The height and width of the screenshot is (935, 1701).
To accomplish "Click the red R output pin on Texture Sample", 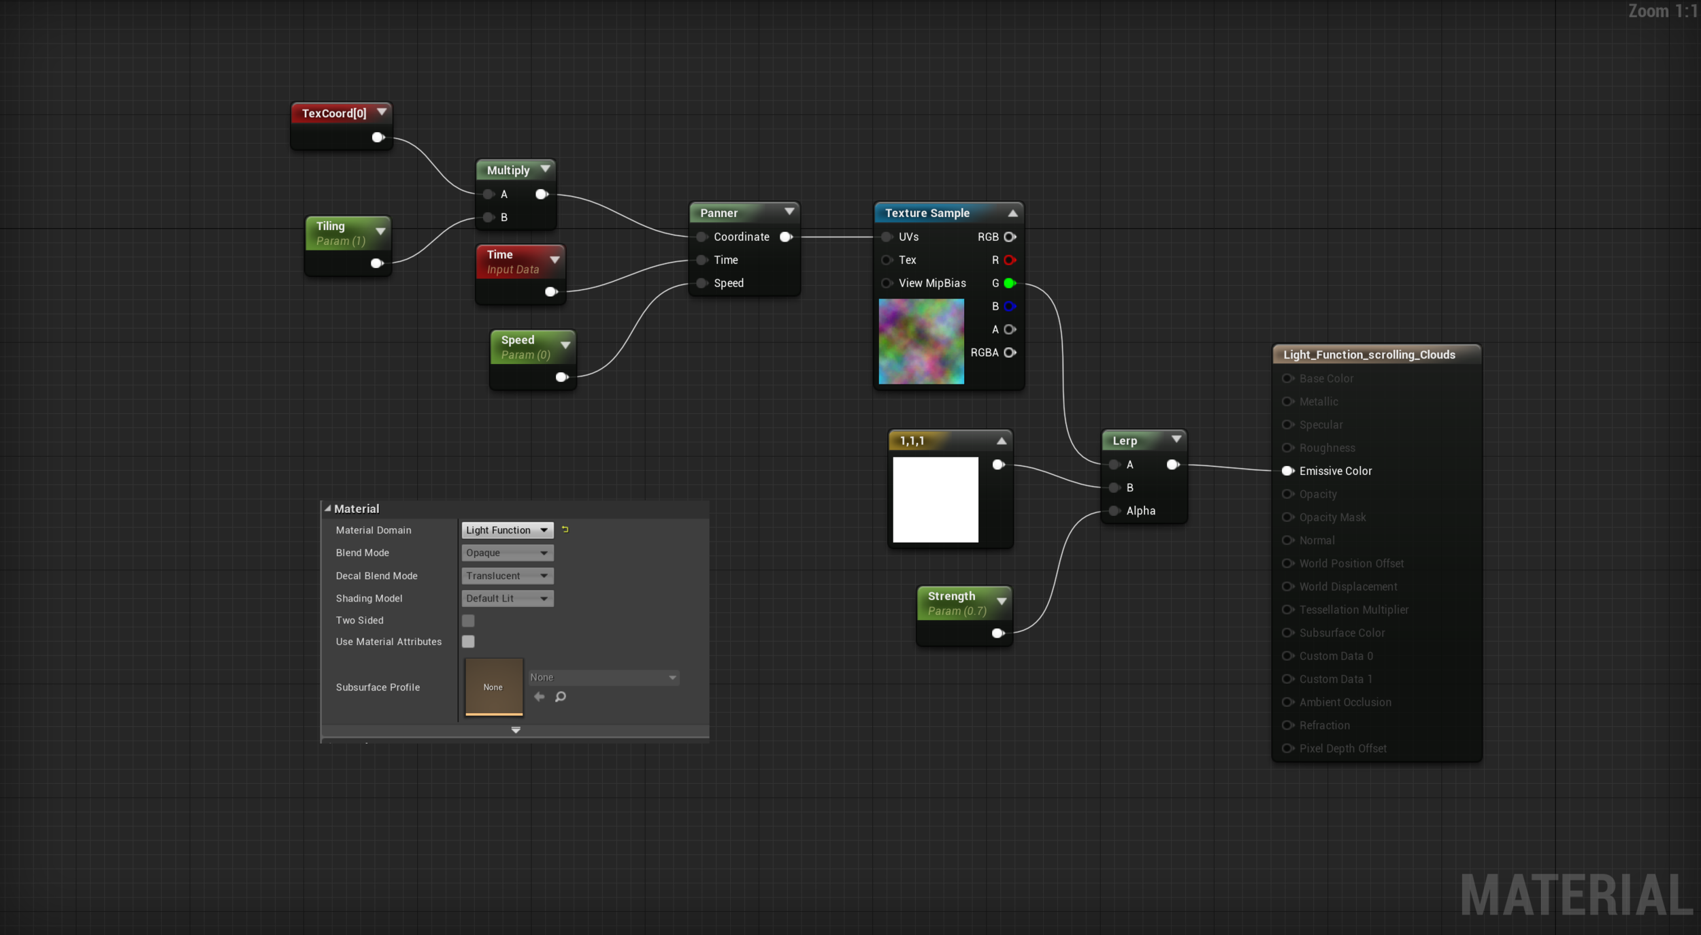I will 1010,260.
